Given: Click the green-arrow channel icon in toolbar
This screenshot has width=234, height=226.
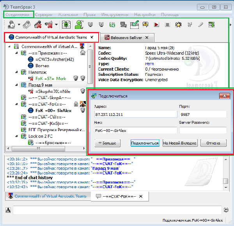Looking at the screenshot, I should [112, 25].
